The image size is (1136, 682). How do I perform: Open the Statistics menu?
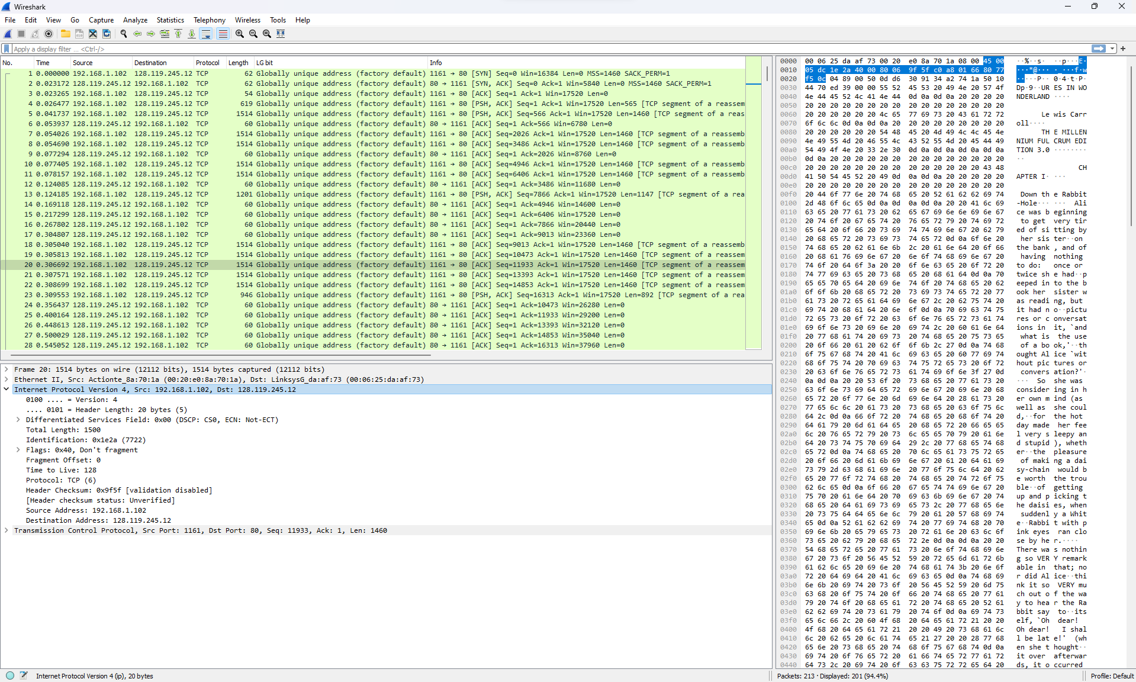pyautogui.click(x=170, y=20)
